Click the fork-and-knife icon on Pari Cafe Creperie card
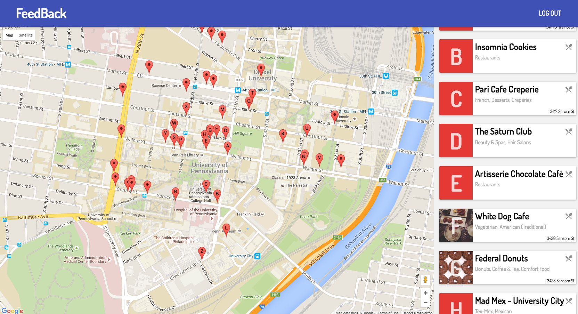 (569, 89)
